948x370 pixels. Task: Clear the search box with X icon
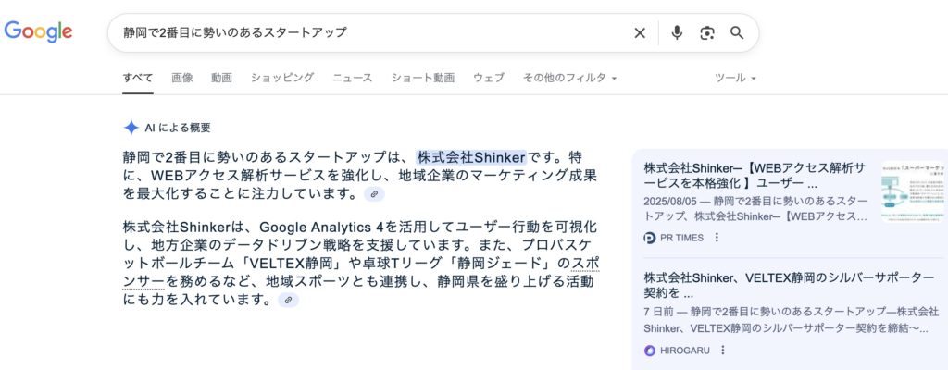pos(640,33)
